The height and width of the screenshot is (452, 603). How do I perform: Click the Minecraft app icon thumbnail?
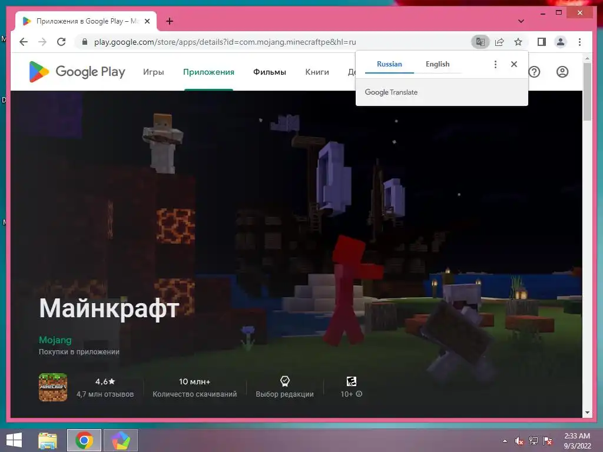point(53,387)
